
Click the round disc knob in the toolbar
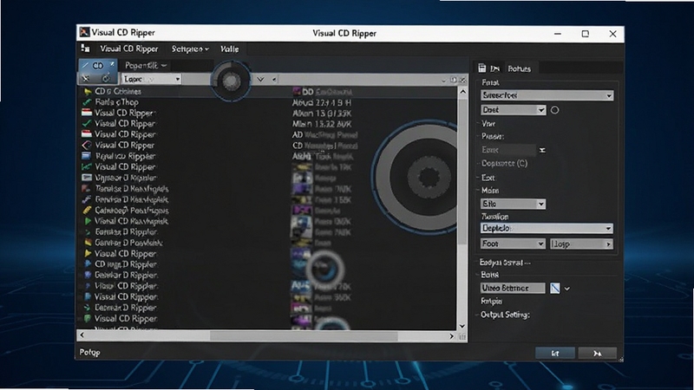point(231,81)
